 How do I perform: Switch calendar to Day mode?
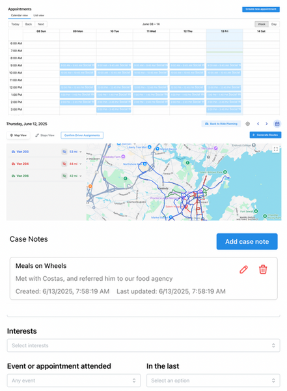pos(274,24)
